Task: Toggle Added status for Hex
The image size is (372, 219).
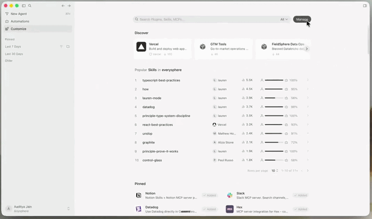Action: tap(301, 209)
